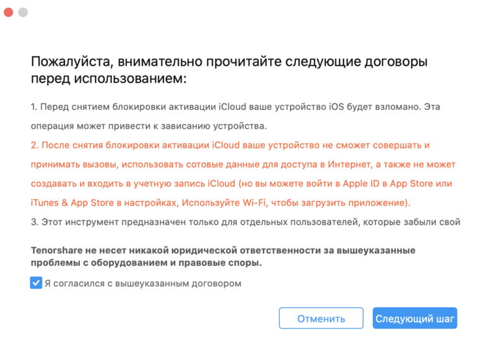Click orange line starting "создавать и входить в учетную запись"
The image size is (488, 348).
coord(241,183)
